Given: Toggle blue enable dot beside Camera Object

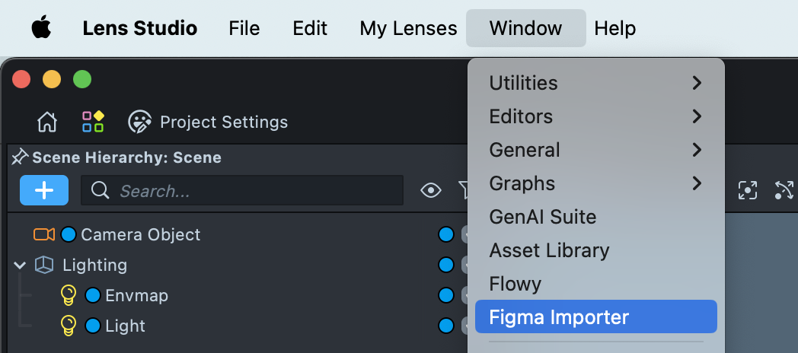Looking at the screenshot, I should [69, 234].
